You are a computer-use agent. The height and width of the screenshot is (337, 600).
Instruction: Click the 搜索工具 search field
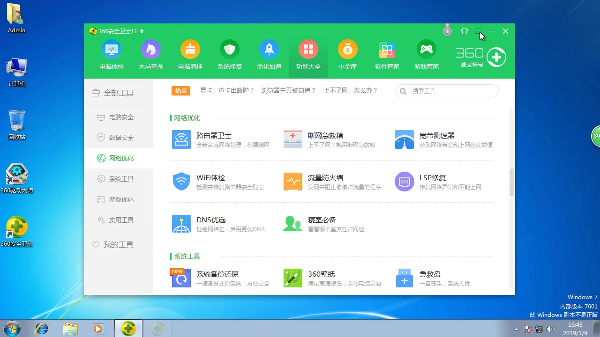click(x=447, y=91)
